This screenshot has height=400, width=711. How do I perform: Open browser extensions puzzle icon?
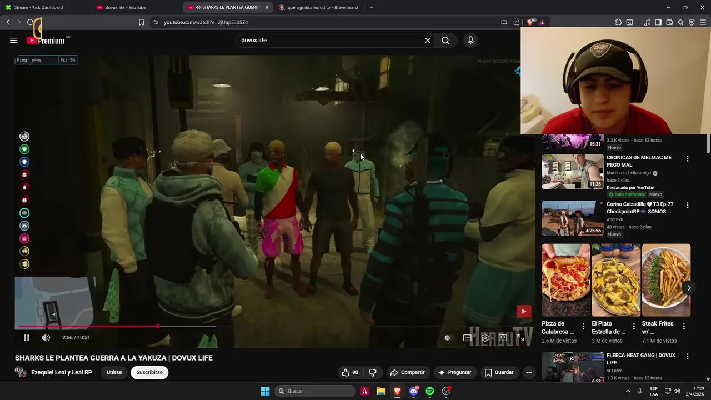[618, 22]
